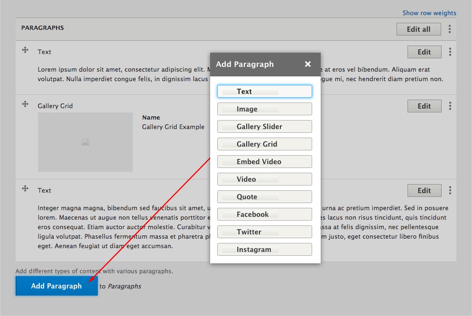Click the PARAGRAPHS section heading
This screenshot has width=472, height=316.
coord(42,28)
